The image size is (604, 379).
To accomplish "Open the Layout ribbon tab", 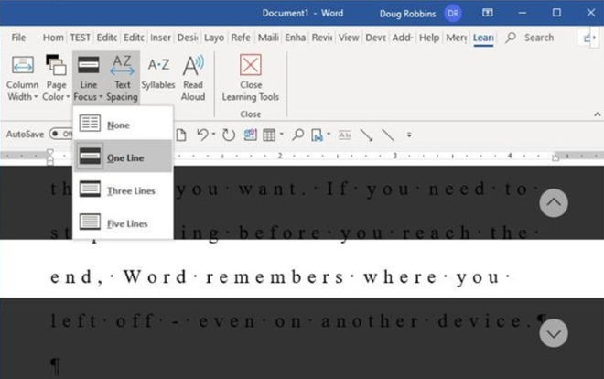I will click(x=214, y=38).
